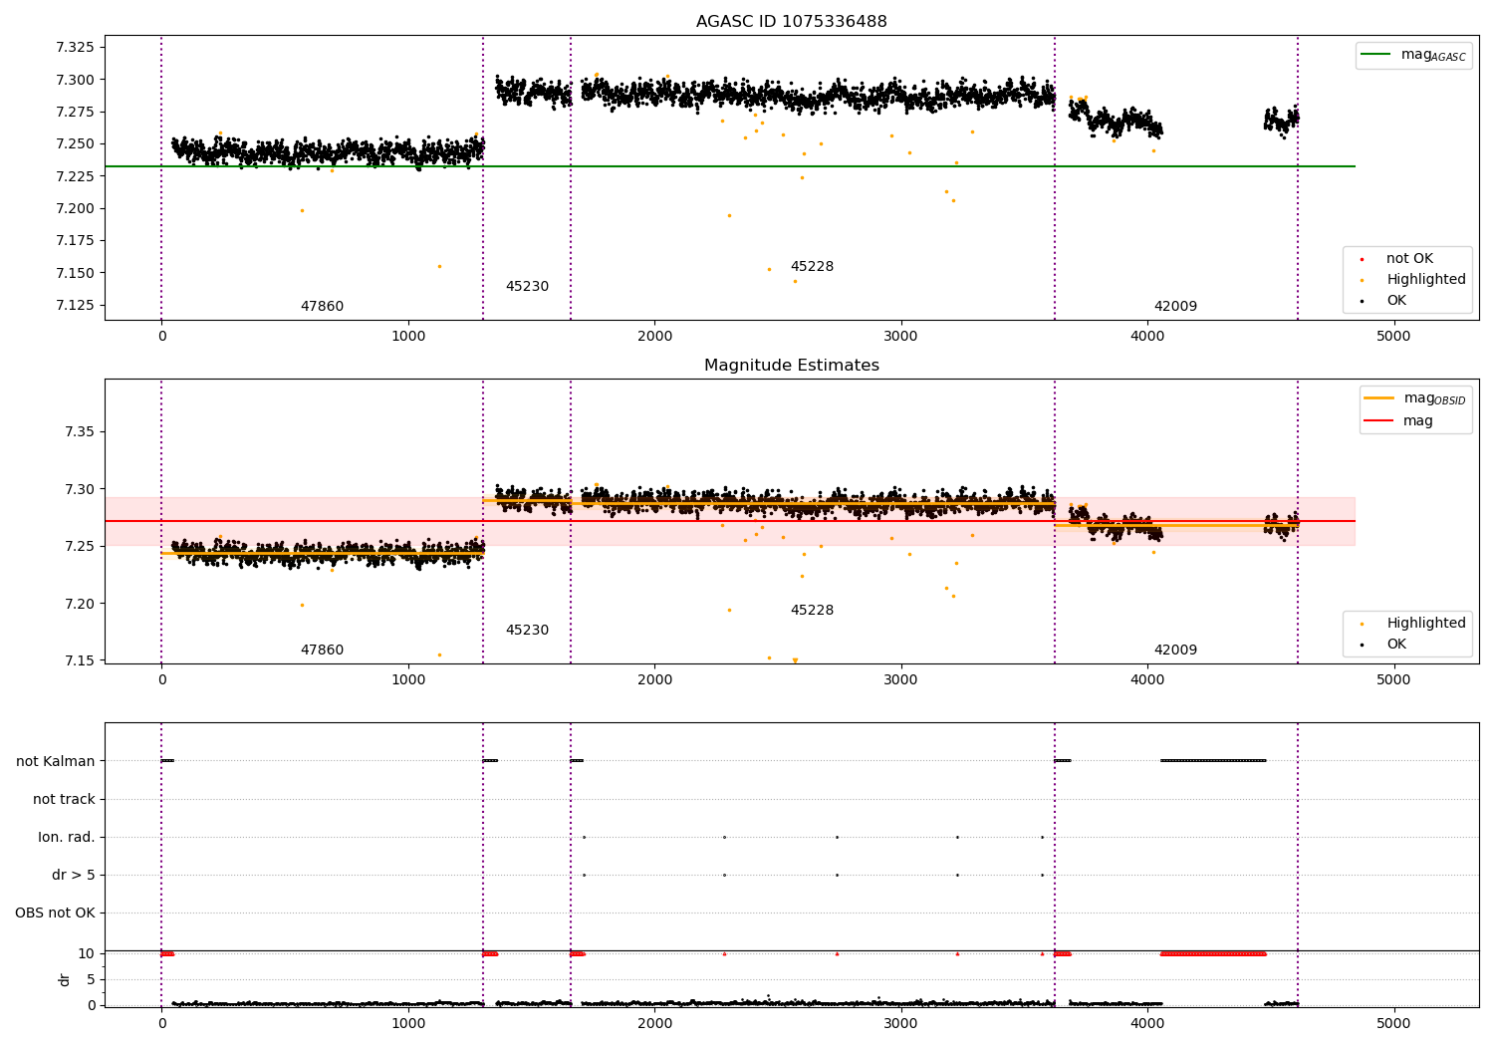Click the 7.125 y-axis tick label

(x=75, y=306)
